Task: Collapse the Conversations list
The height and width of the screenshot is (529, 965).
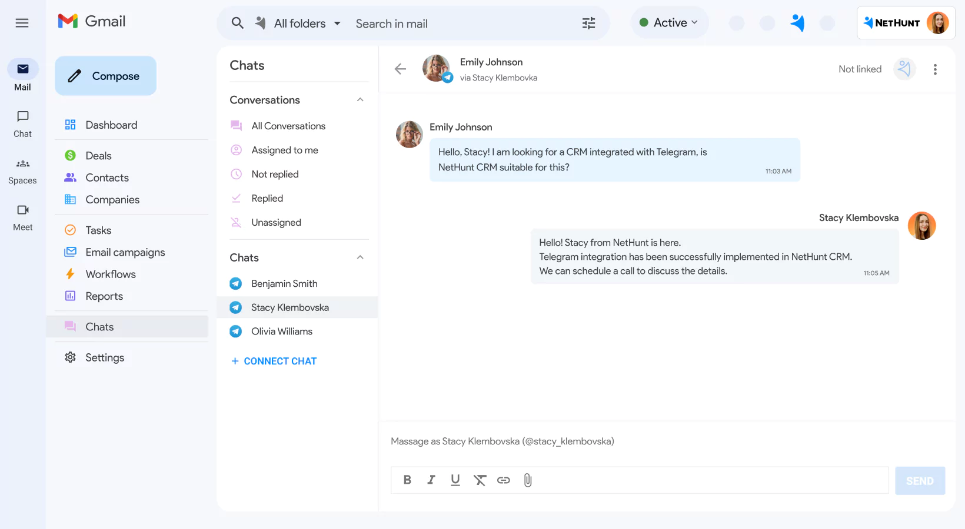Action: coord(360,99)
